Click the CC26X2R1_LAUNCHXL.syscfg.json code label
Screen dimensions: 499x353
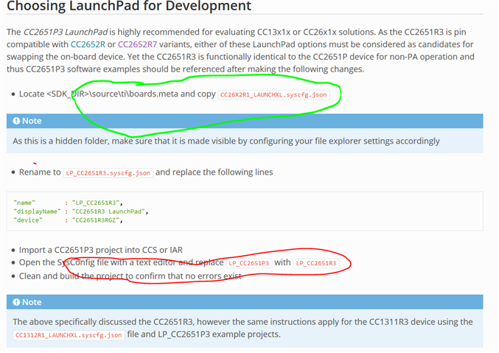(x=273, y=95)
